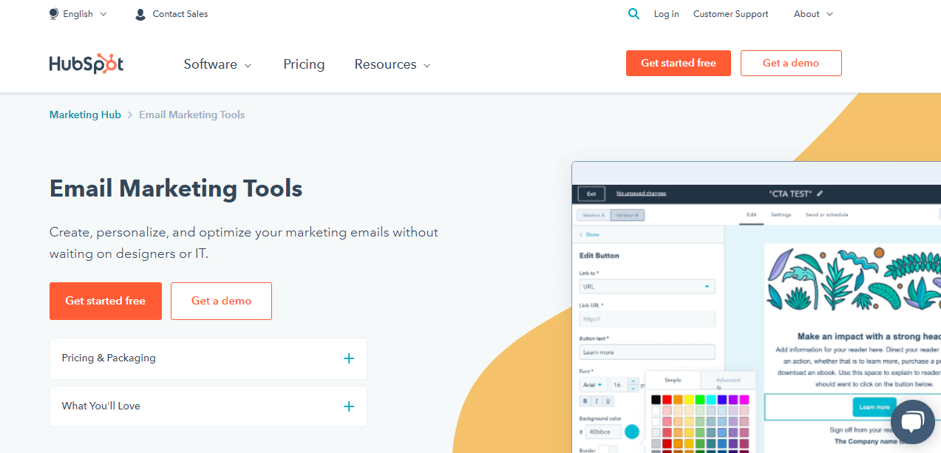Click the HubSpot logo
The width and height of the screenshot is (941, 453).
pos(86,64)
